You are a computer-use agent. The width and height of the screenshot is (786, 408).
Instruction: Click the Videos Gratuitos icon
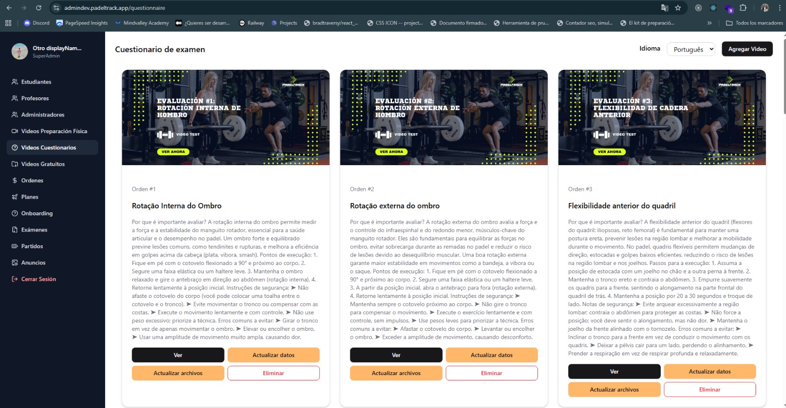[x=15, y=164]
